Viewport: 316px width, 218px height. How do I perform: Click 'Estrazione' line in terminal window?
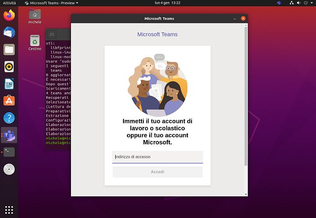tap(57, 116)
